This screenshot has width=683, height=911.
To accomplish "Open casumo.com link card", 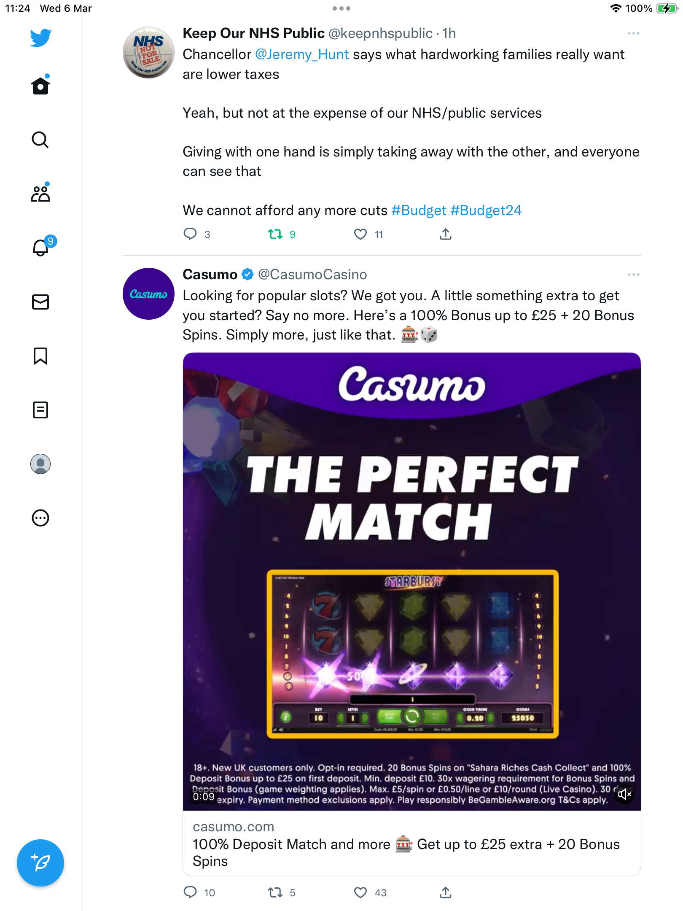I will coord(412,844).
